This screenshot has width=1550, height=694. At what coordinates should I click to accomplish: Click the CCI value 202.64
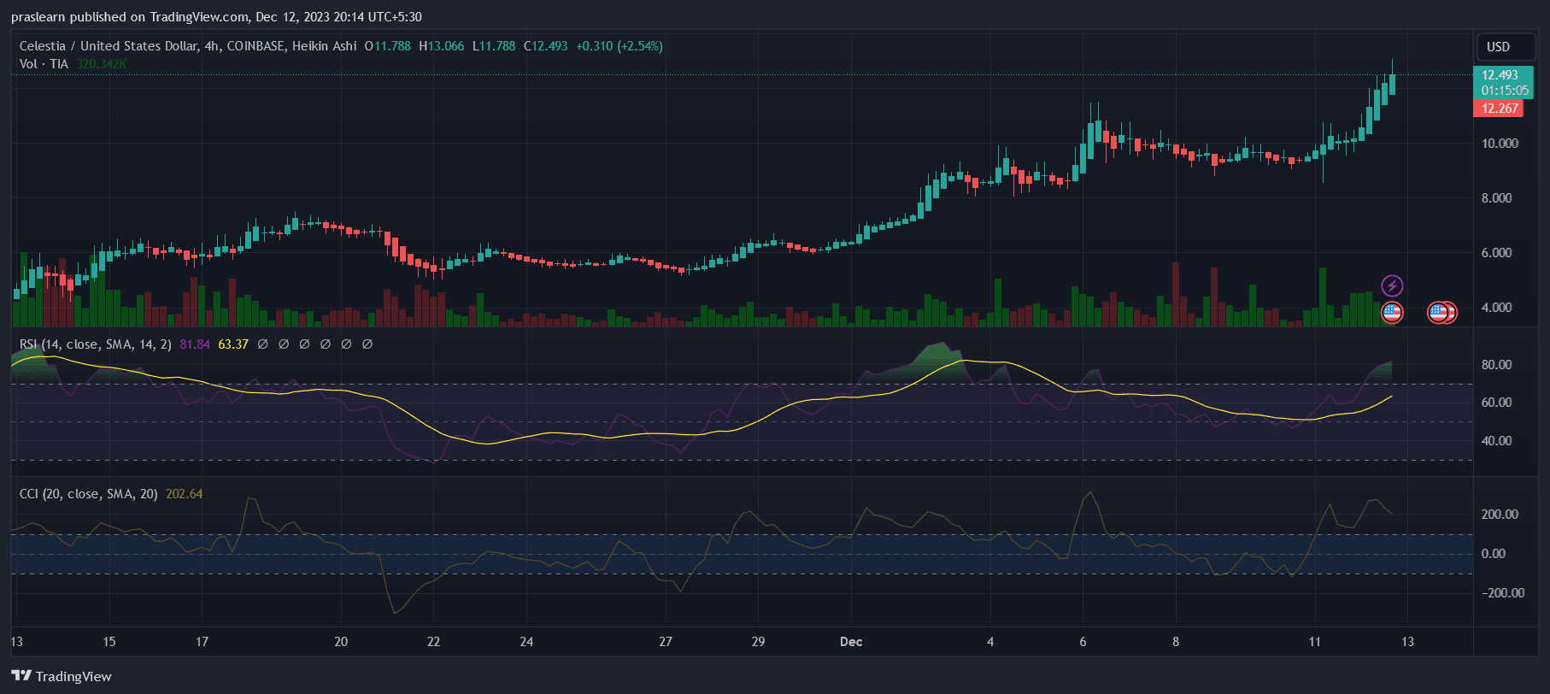click(x=185, y=494)
